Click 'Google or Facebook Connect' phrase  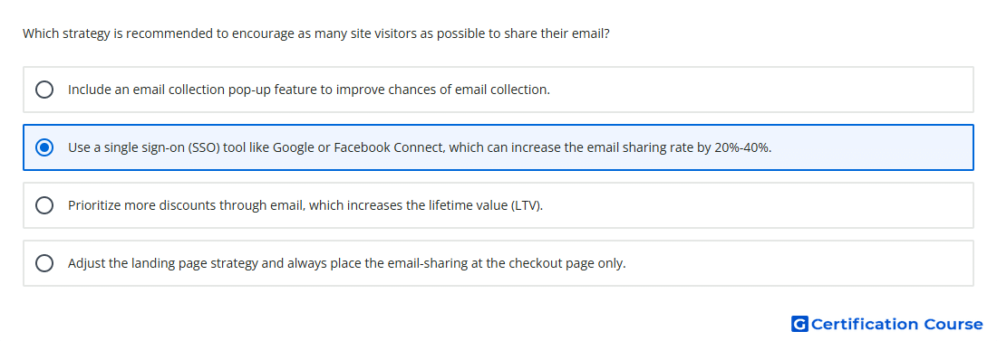click(x=358, y=147)
